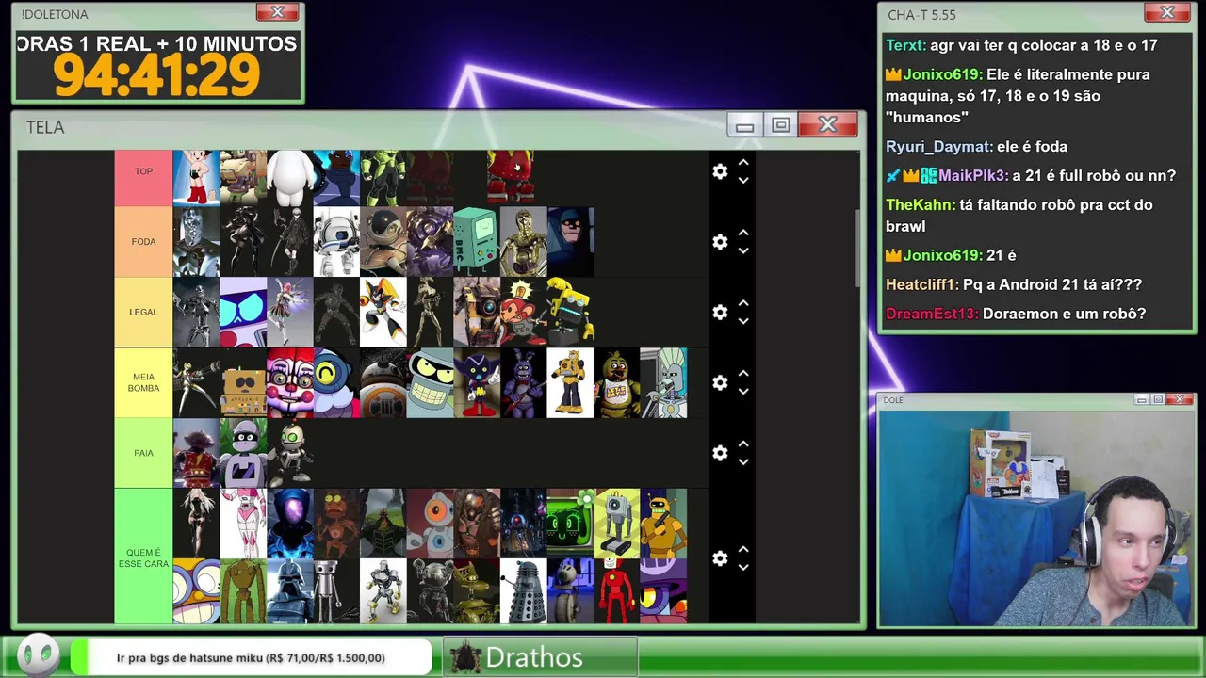Select the white round-headed robot in FODA tier

(x=336, y=242)
